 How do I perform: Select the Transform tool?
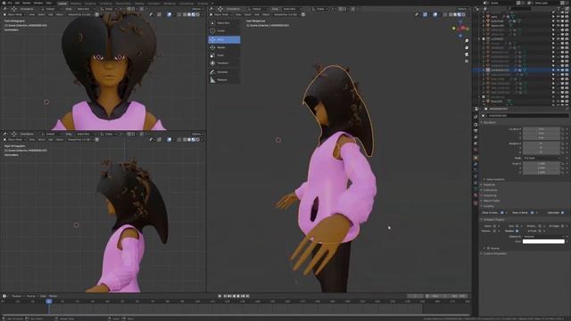[x=224, y=63]
